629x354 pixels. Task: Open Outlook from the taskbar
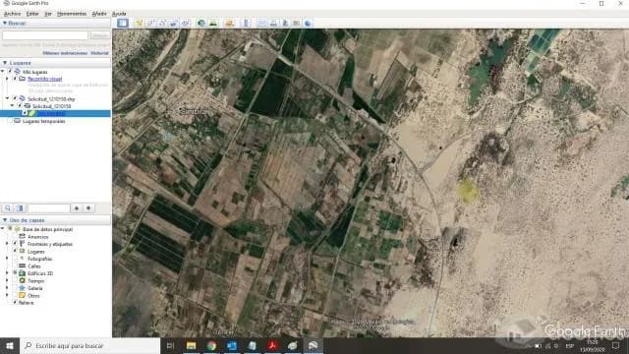232,345
